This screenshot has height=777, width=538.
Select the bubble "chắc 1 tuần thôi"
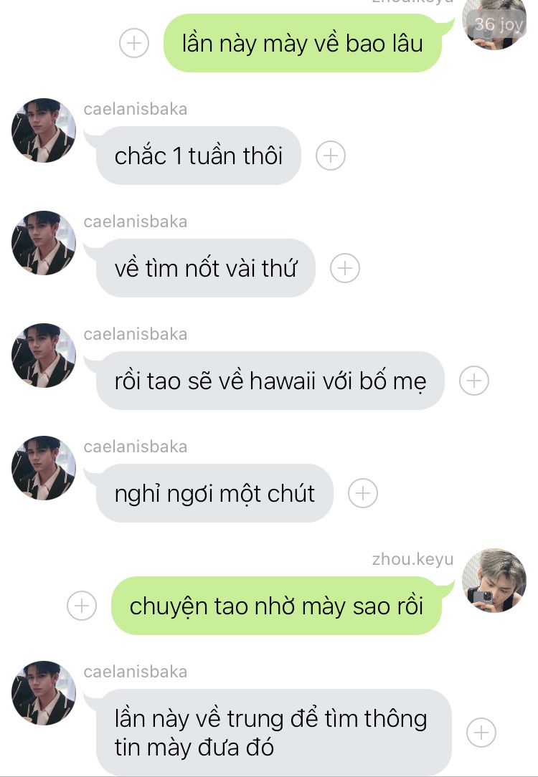tap(198, 156)
